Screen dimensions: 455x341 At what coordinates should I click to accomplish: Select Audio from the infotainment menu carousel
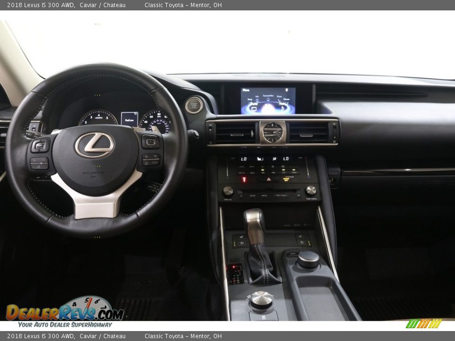[254, 109]
